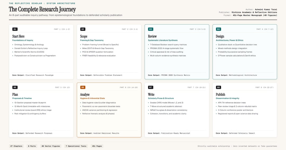Select the '49 Vector Figures' chip
This screenshot has height=150, width=286.
click(x=51, y=146)
